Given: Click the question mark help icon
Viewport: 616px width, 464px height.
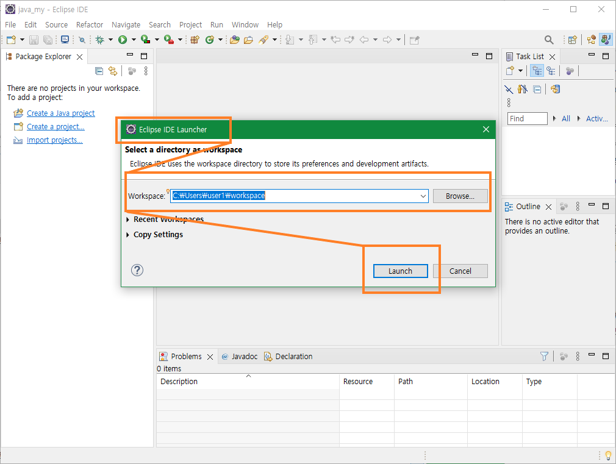Looking at the screenshot, I should (137, 270).
